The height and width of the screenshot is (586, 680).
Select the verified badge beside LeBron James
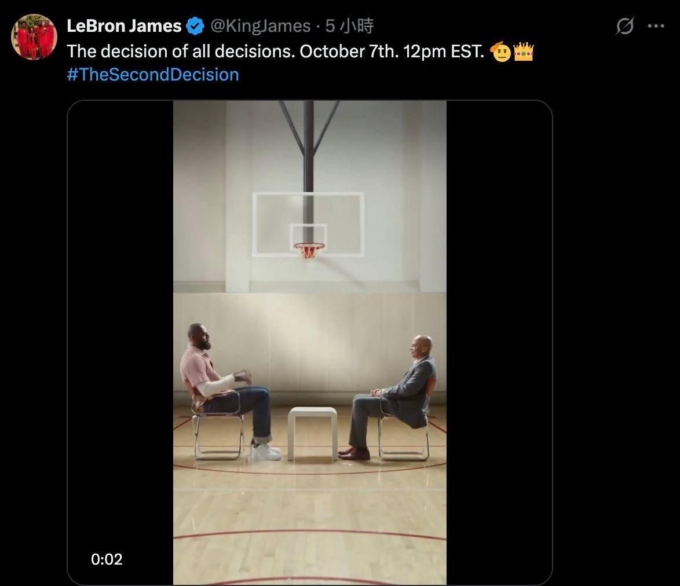point(195,25)
